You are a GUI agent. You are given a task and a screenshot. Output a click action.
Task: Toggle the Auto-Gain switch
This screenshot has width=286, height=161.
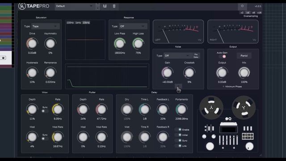[x=223, y=57]
